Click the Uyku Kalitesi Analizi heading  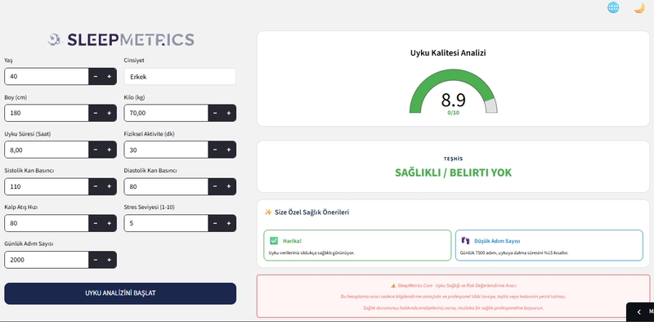[x=448, y=53]
